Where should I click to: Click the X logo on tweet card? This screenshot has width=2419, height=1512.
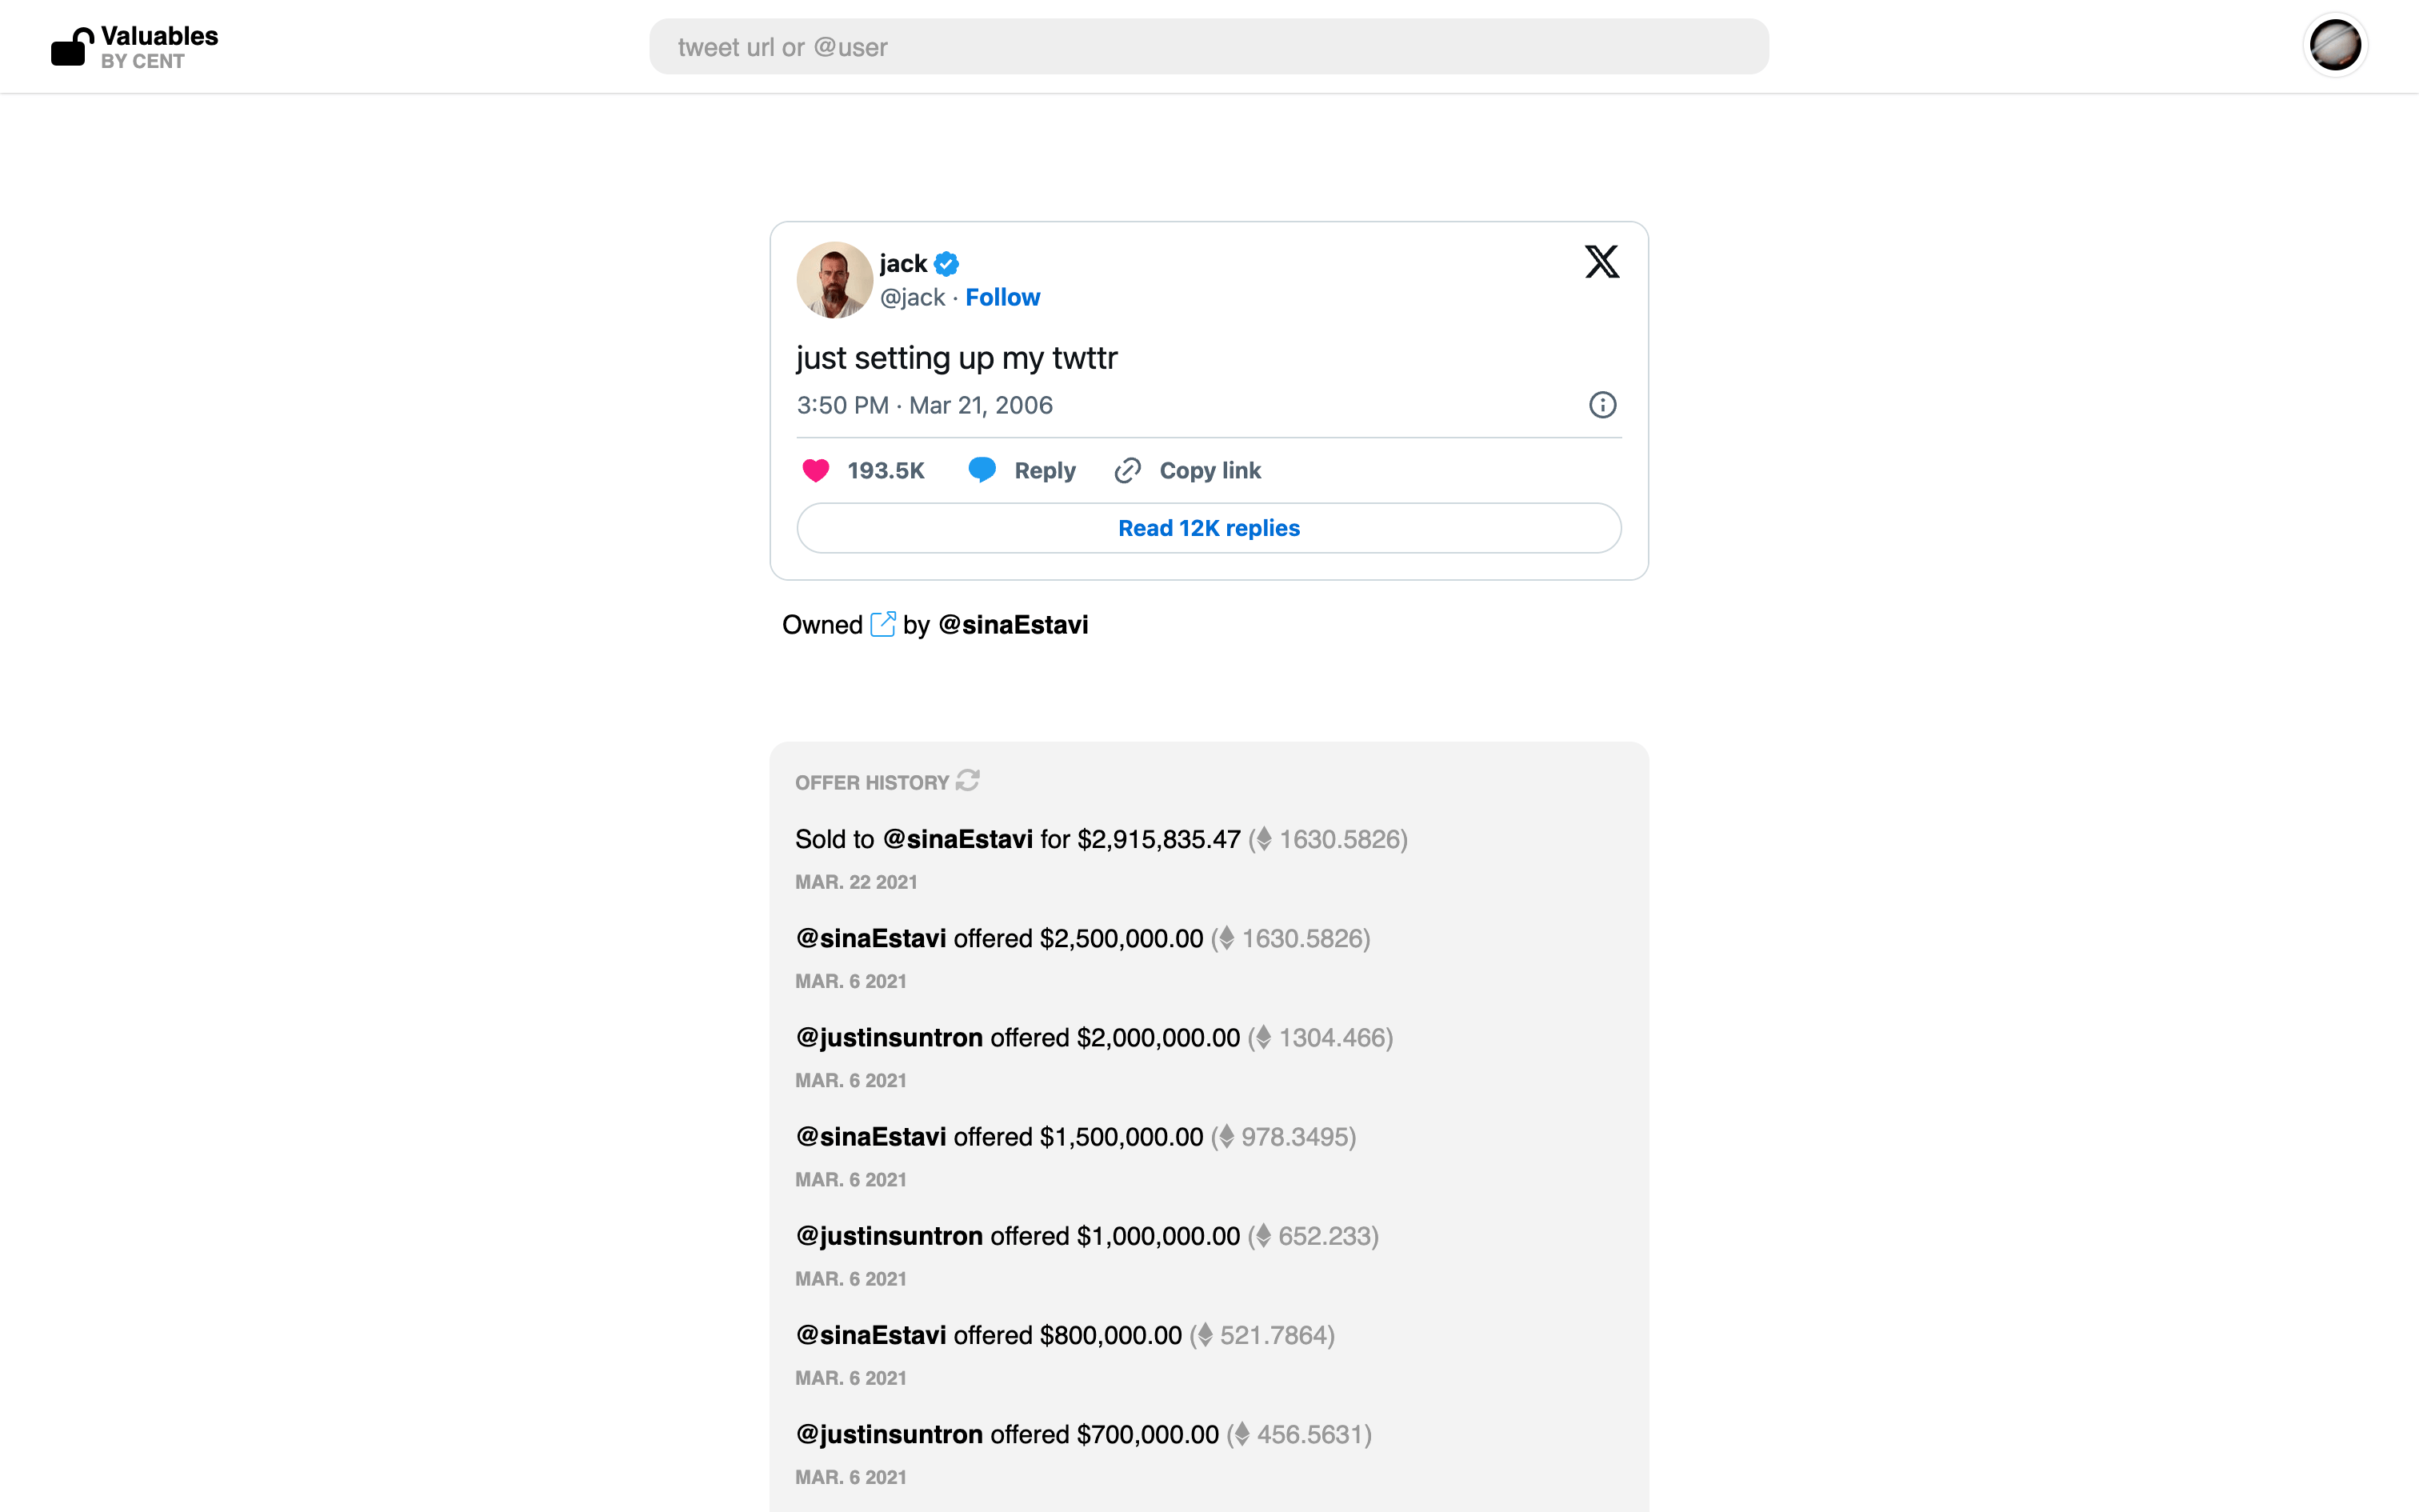(1601, 262)
